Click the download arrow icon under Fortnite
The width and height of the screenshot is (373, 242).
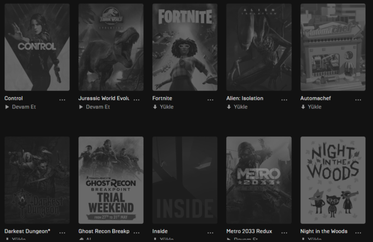pyautogui.click(x=155, y=107)
